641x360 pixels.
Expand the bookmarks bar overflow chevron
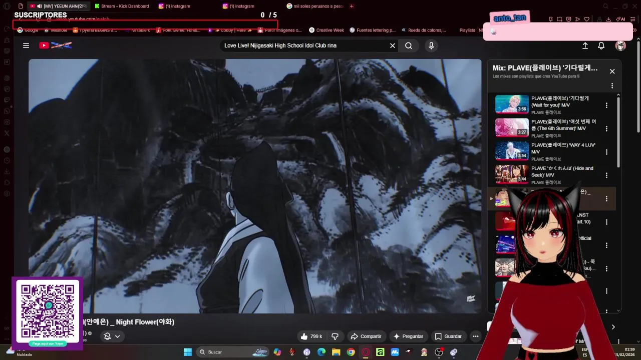point(635,30)
